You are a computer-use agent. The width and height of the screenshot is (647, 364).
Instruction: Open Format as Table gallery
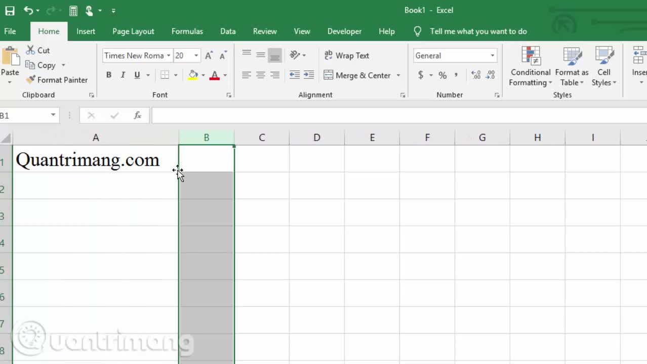(572, 67)
